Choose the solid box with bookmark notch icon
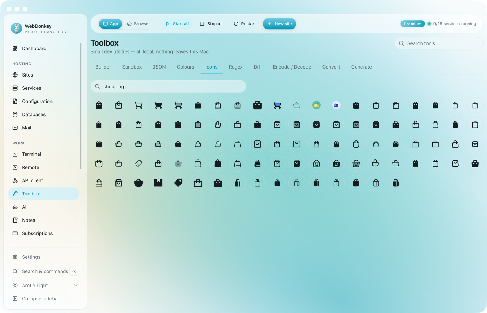Image resolution: width=487 pixels, height=313 pixels. pyautogui.click(x=158, y=183)
